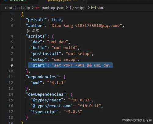Click the "set PORT=7001 && umi dev" value
The image size is (153, 124).
[82, 65]
